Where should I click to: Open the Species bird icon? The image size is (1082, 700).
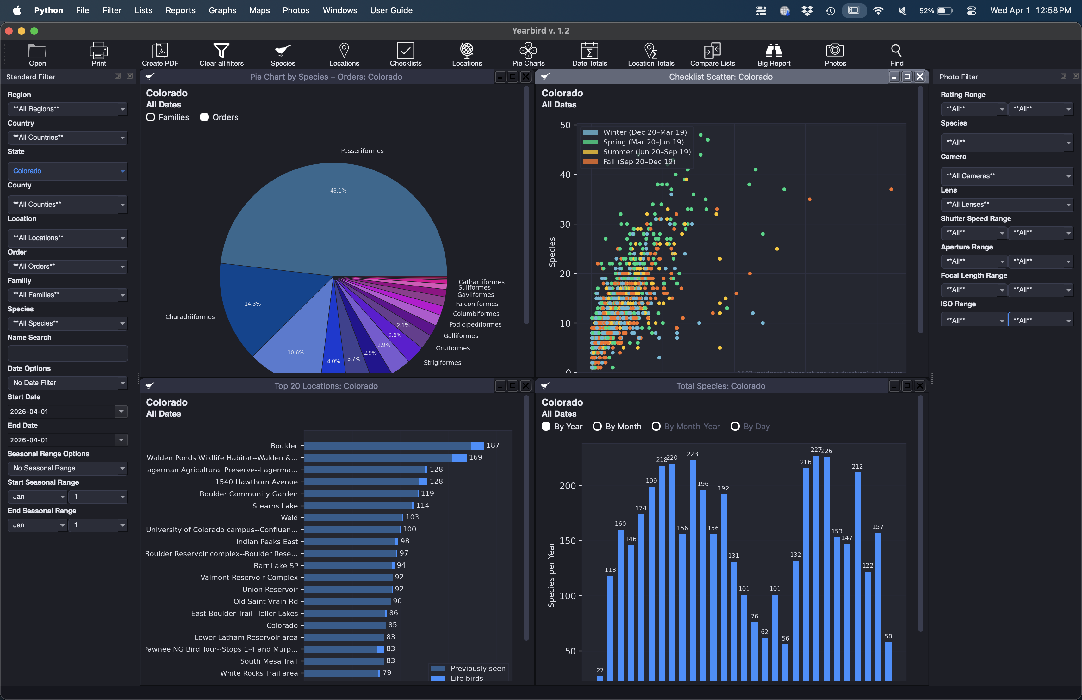pyautogui.click(x=282, y=51)
